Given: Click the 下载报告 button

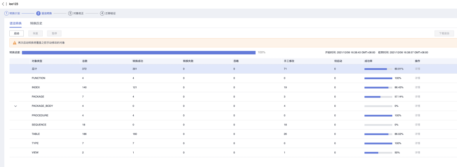Looking at the screenshot, I should 444,33.
